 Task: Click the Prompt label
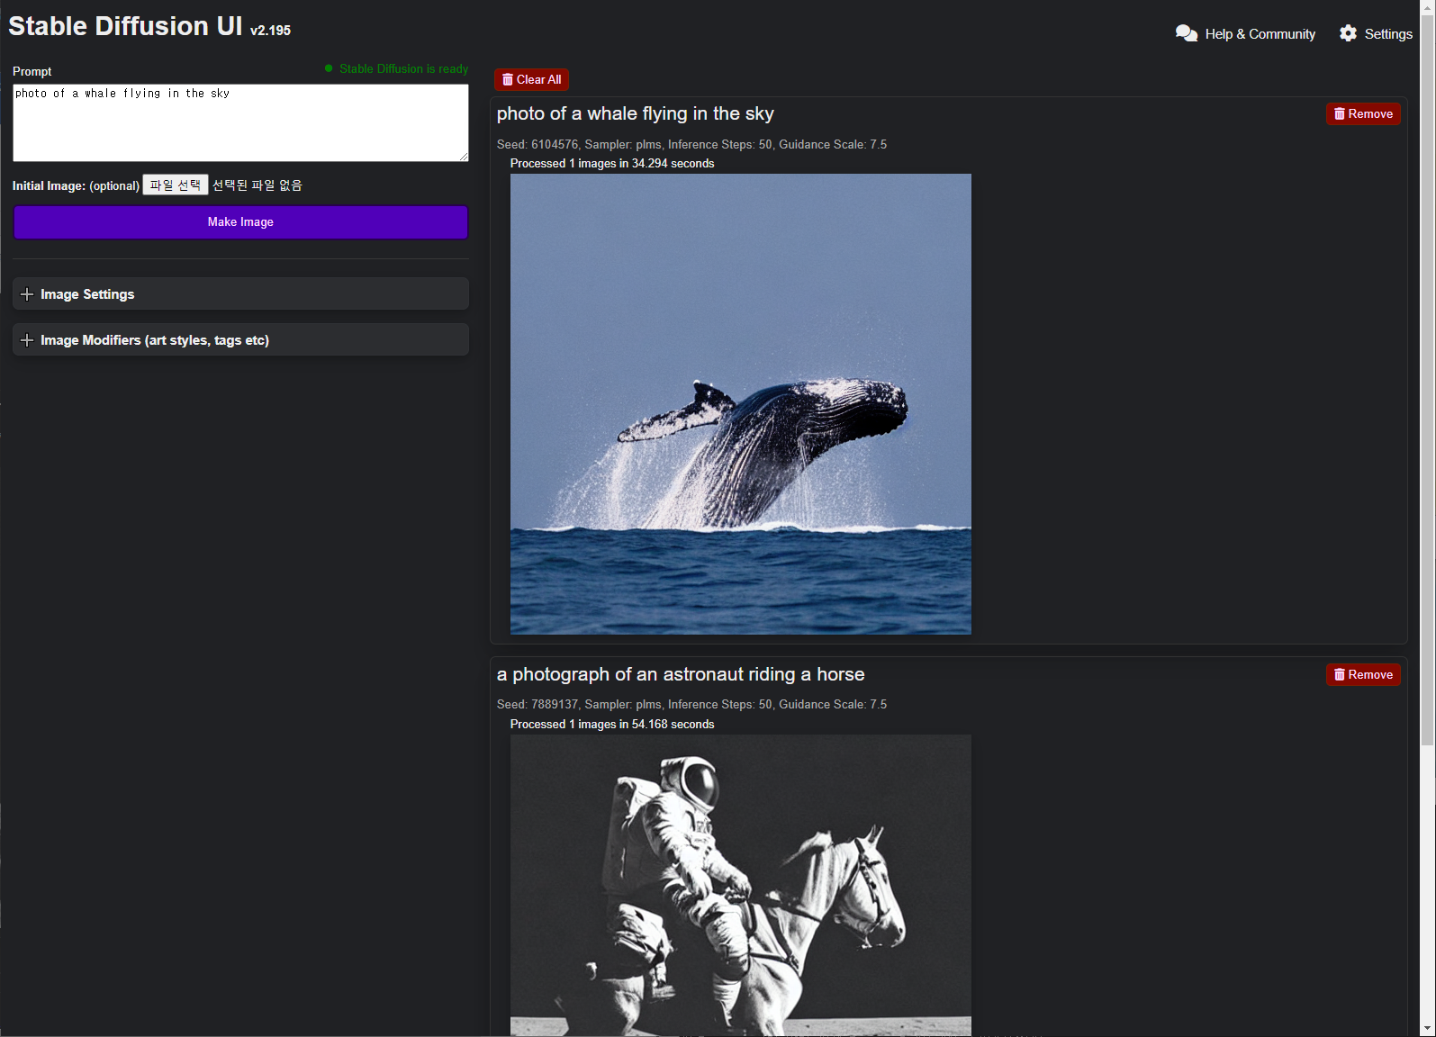click(32, 71)
